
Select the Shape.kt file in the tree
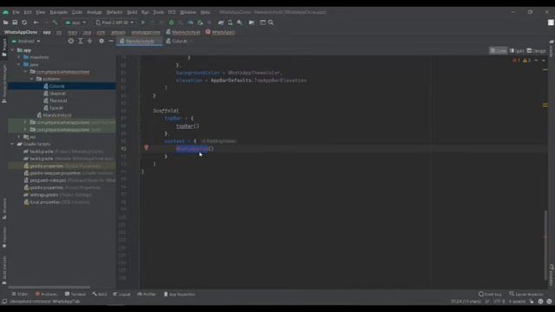(55, 94)
